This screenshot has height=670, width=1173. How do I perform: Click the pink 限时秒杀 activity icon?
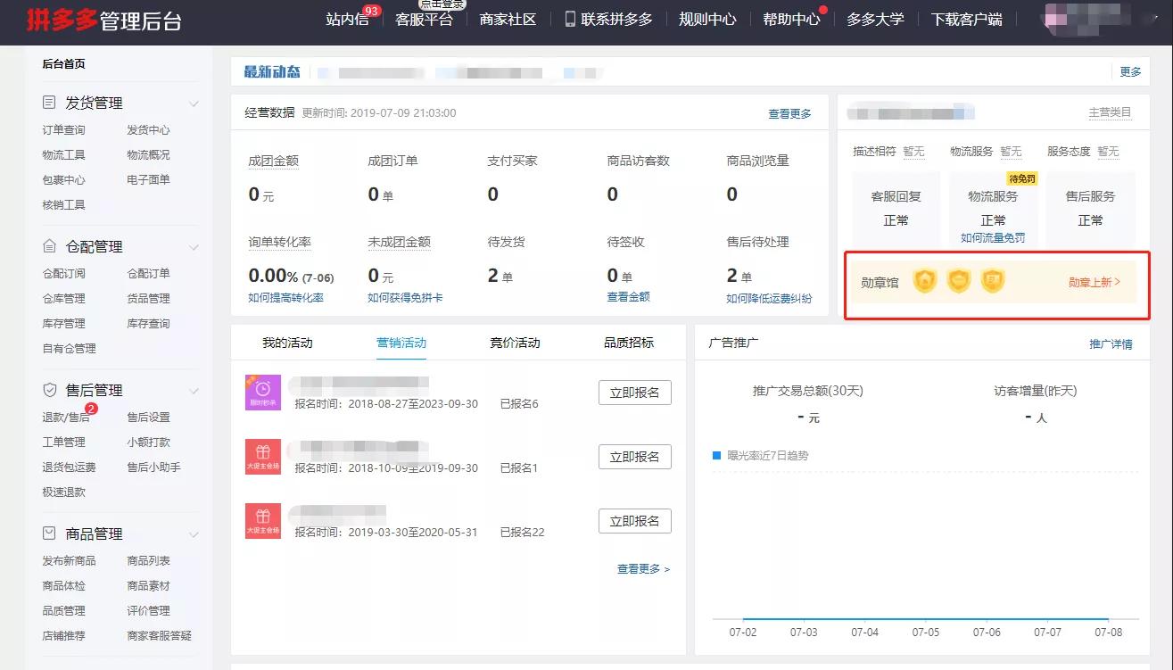coord(262,392)
